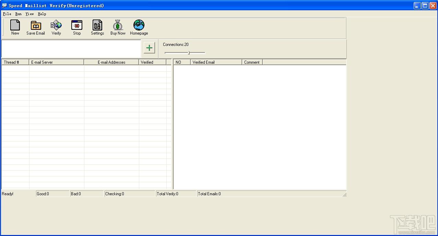Viewport: 438px width, 236px height.
Task: Click the Comment column header
Action: [252, 62]
